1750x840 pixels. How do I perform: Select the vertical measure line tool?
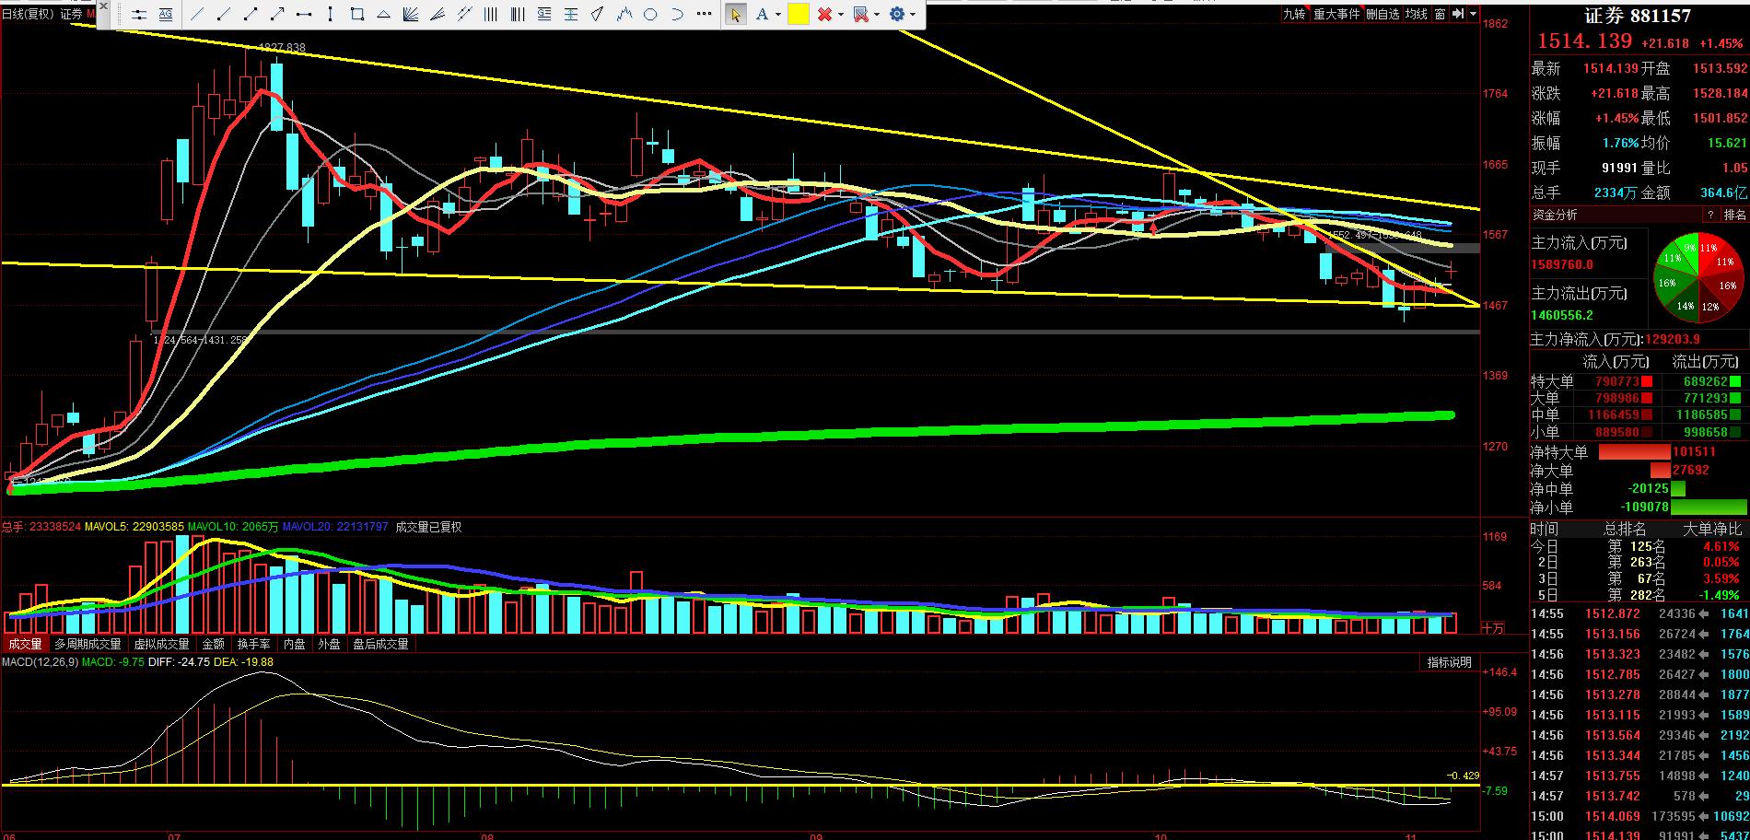(x=330, y=15)
